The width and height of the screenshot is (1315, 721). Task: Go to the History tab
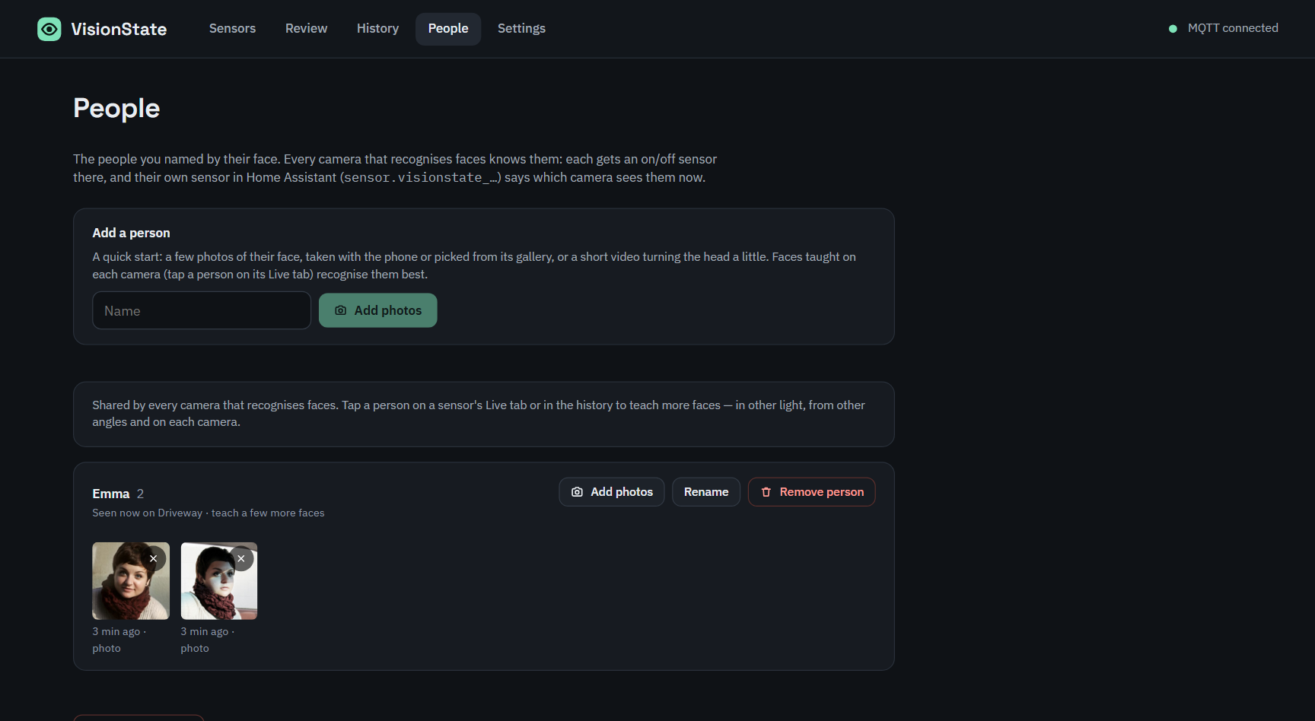(377, 29)
